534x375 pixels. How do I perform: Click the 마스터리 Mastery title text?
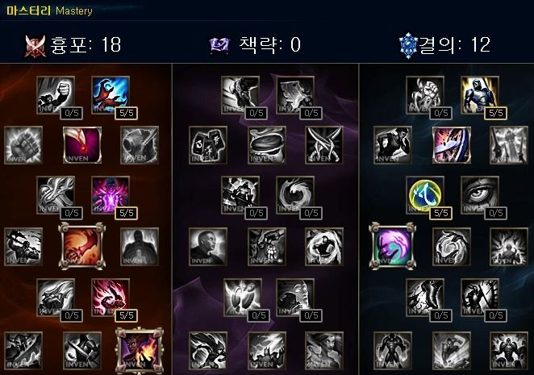tap(49, 10)
